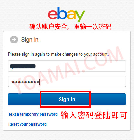Click the masked password dots
134x140 pixels.
point(26,82)
